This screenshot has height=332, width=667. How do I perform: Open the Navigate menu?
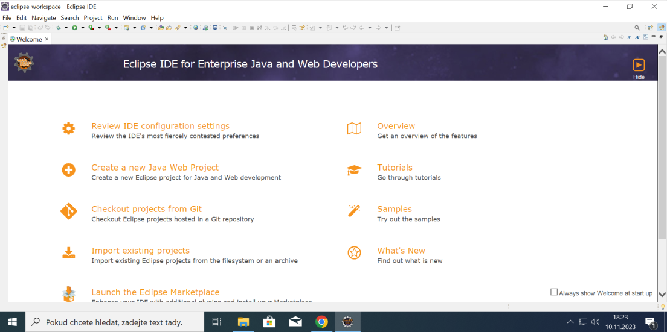click(43, 18)
